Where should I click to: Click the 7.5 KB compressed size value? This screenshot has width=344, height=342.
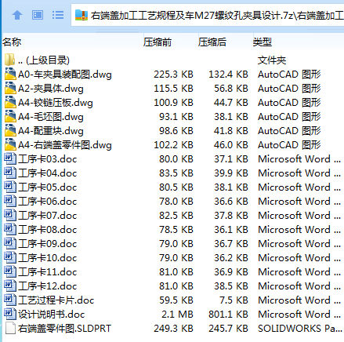tap(234, 300)
